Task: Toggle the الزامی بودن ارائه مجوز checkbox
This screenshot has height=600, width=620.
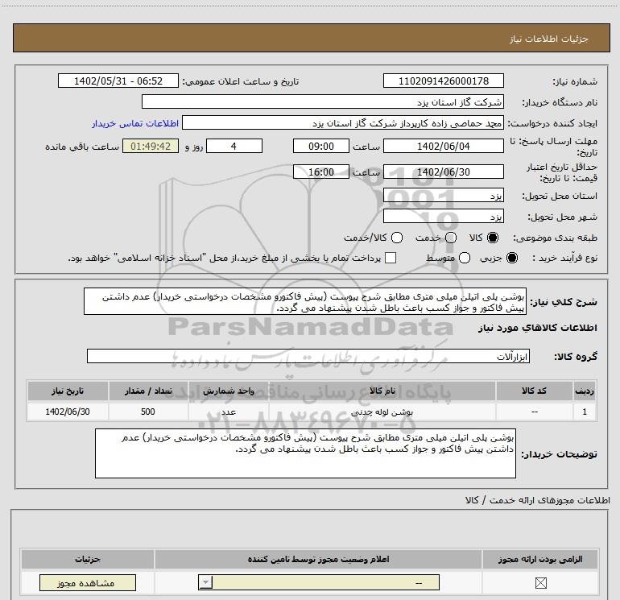Action: [540, 583]
